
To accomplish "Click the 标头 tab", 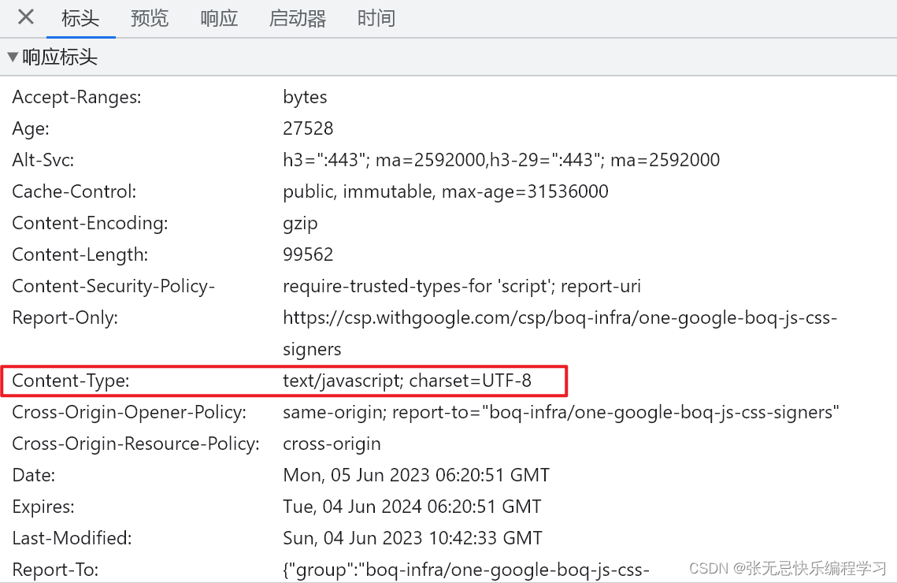I will (x=81, y=17).
